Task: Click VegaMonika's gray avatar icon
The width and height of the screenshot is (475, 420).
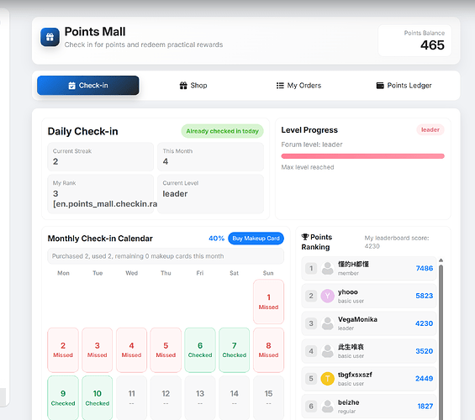Action: [x=328, y=323]
